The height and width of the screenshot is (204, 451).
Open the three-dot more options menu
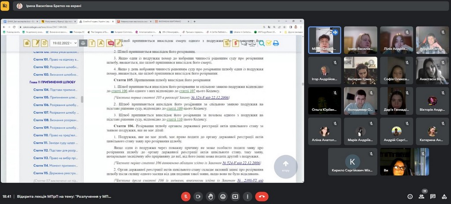[248, 197]
